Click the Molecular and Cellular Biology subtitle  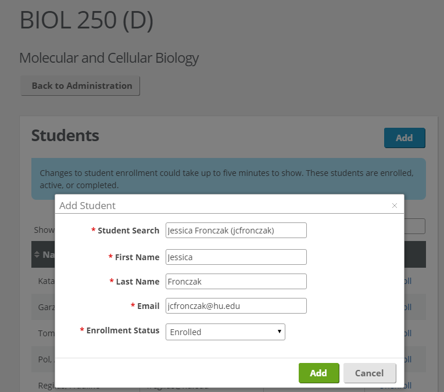pos(109,58)
